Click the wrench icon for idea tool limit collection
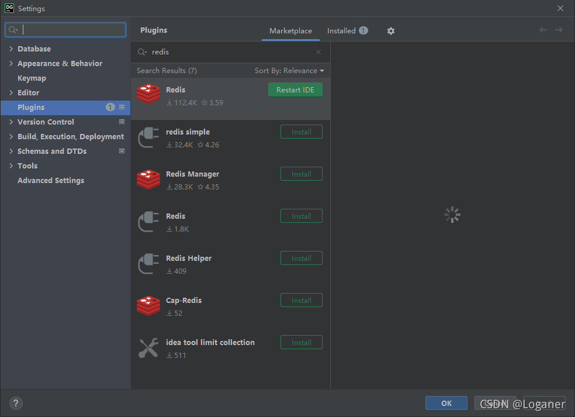The width and height of the screenshot is (575, 417). (148, 347)
